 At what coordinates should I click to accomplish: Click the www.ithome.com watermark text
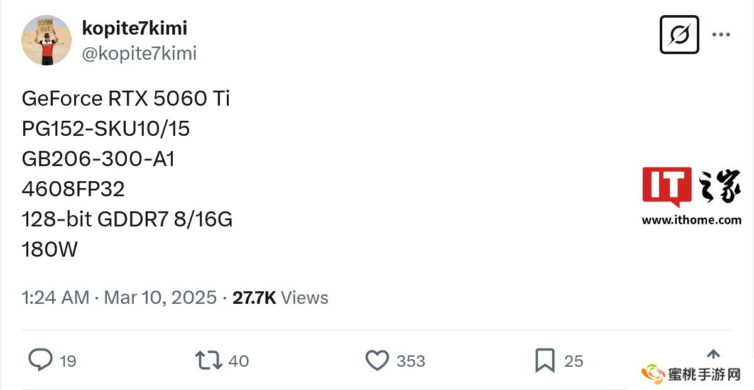[x=691, y=220]
